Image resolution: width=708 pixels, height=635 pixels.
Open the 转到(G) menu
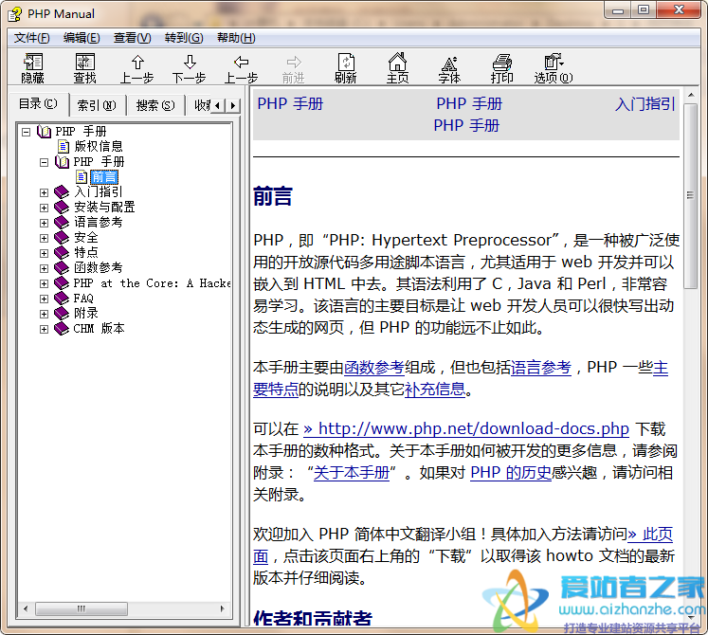pos(184,38)
